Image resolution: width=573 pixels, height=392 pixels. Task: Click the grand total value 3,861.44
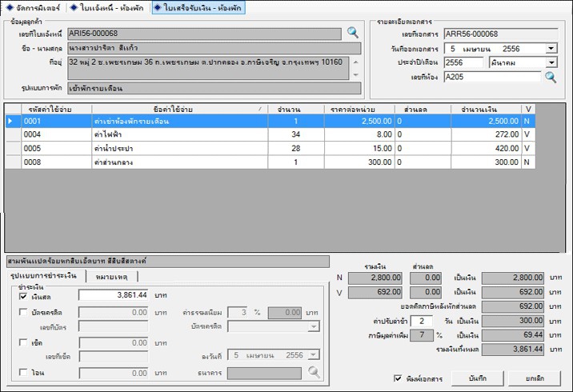coord(513,350)
